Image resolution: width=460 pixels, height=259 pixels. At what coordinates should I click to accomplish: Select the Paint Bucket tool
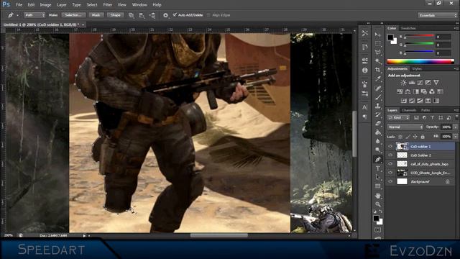[x=378, y=132]
